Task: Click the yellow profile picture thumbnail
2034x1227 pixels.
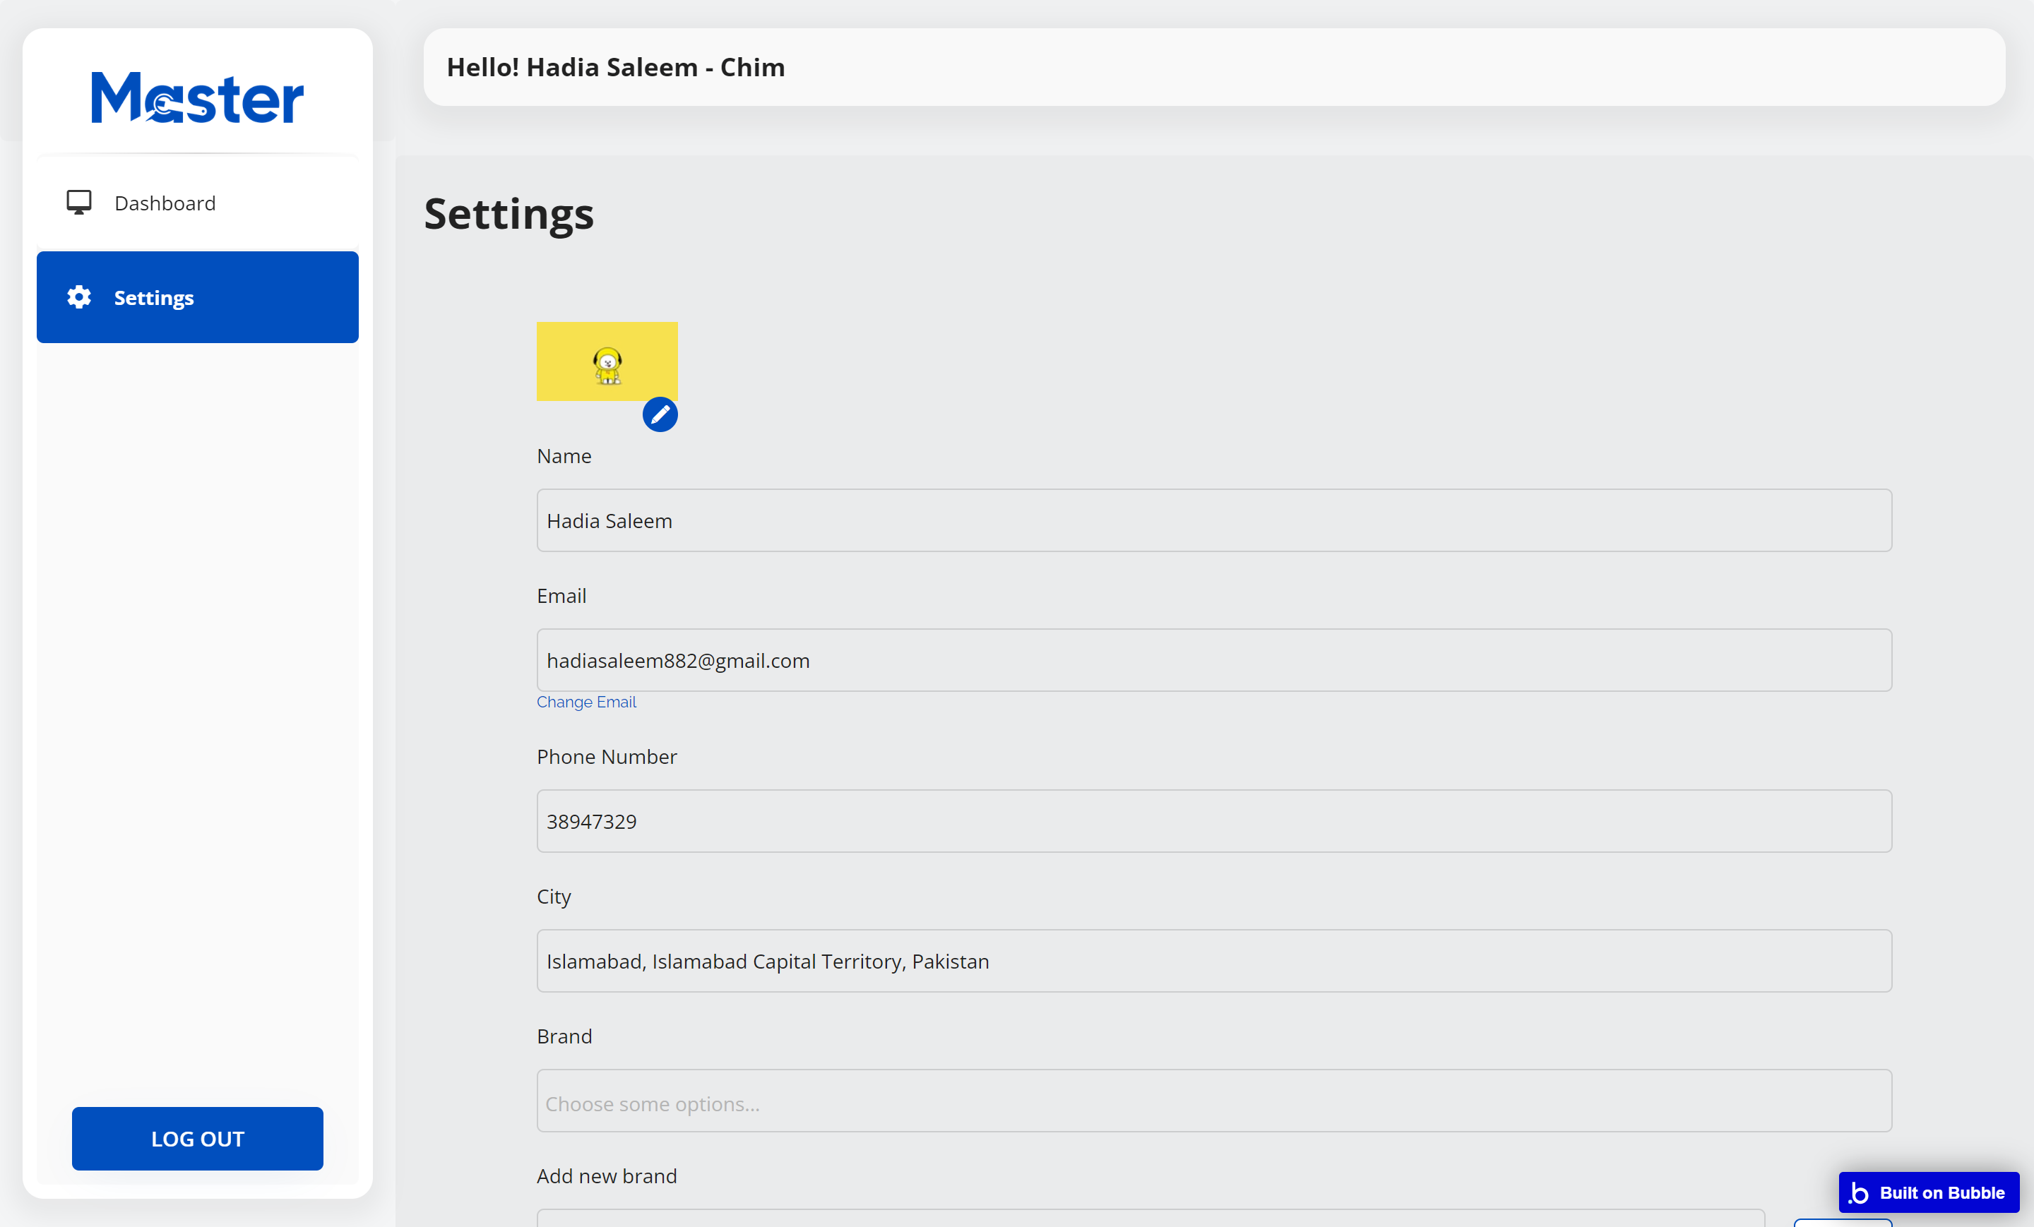Action: pyautogui.click(x=607, y=361)
